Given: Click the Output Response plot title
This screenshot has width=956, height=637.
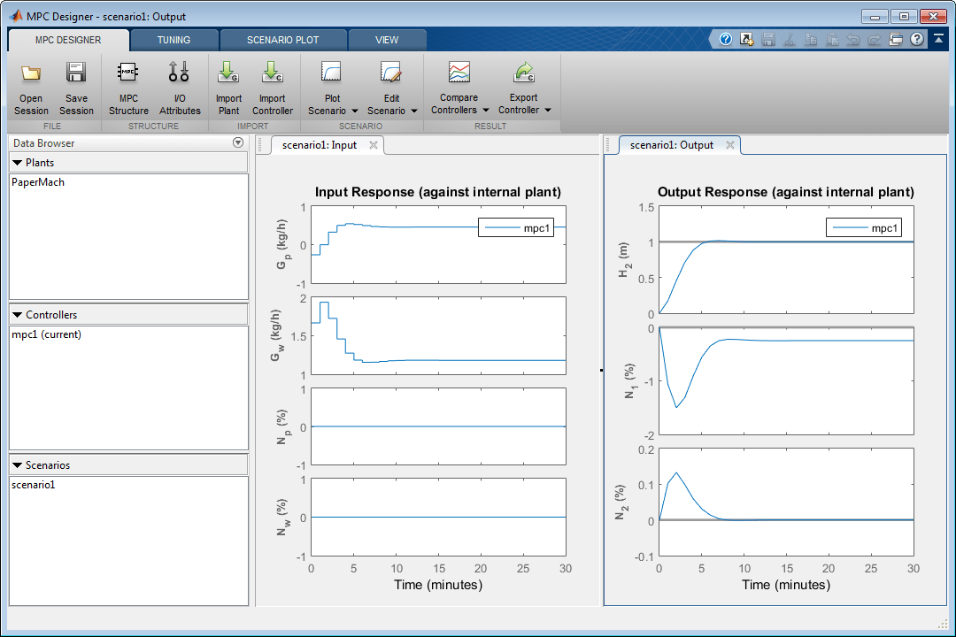Looking at the screenshot, I should tap(786, 192).
